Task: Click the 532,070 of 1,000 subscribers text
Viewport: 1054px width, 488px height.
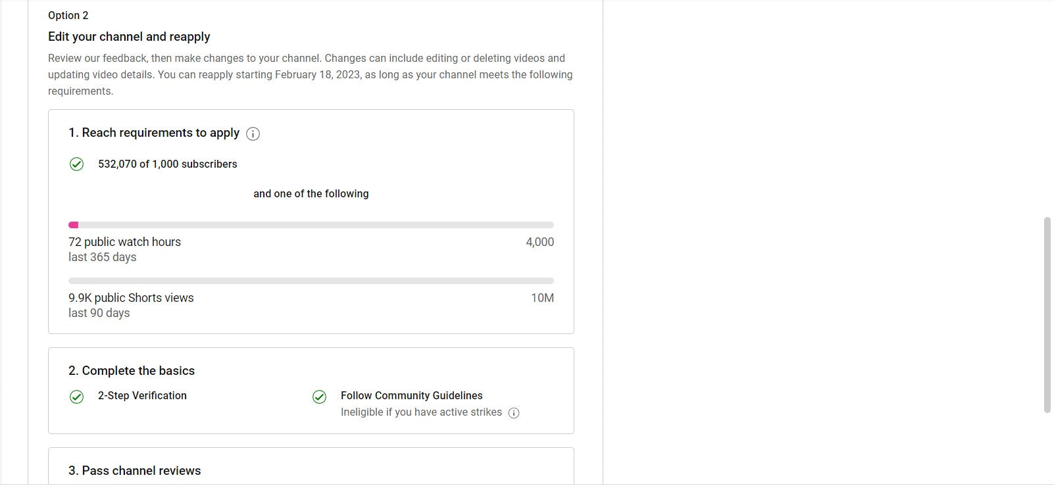Action: (x=167, y=164)
